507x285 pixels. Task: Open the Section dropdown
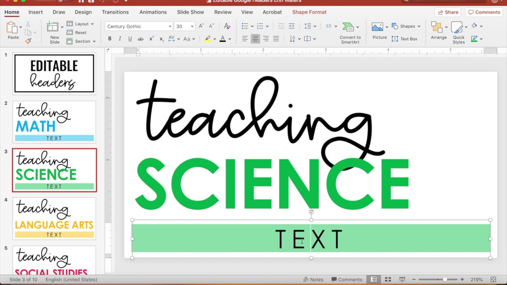[x=81, y=41]
